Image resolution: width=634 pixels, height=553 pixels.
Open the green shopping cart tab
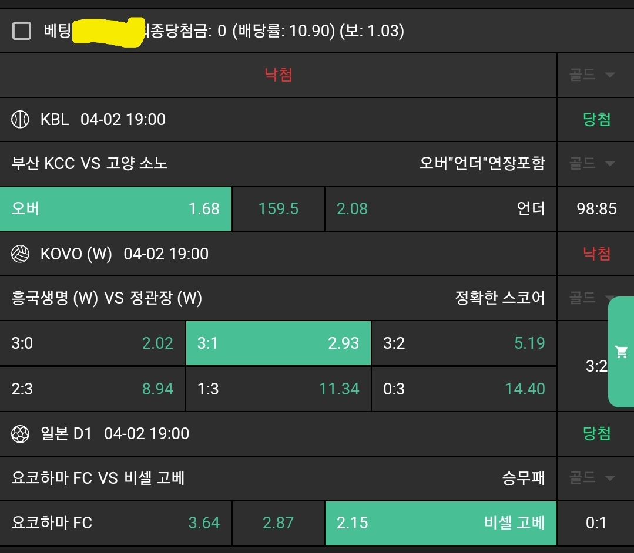coord(621,352)
